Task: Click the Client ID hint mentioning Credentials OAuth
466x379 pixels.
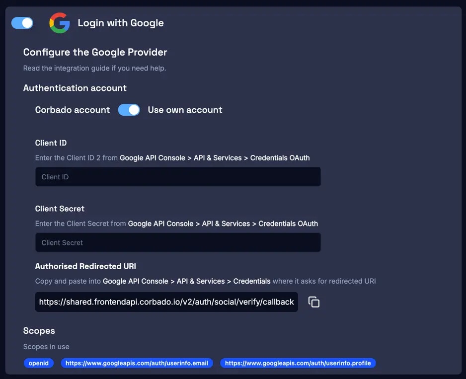Action: (172, 158)
